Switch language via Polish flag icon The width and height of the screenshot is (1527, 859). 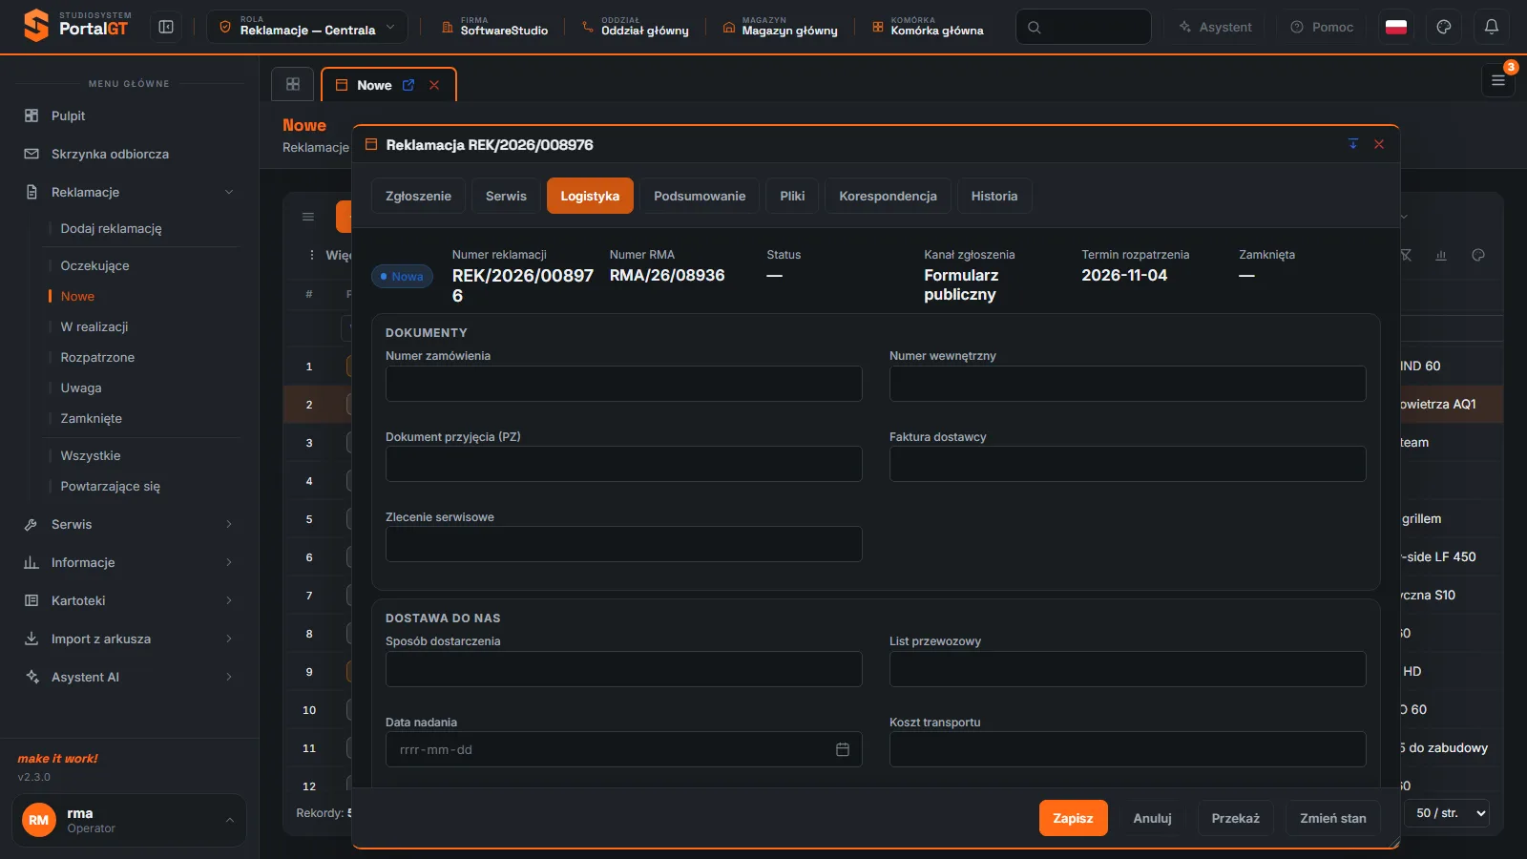(x=1396, y=27)
